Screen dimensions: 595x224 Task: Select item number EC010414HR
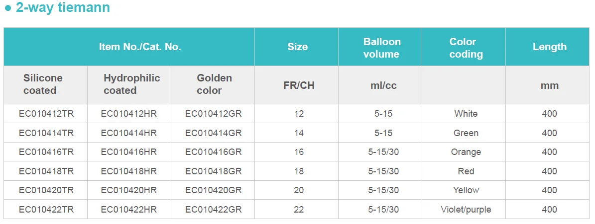(129, 133)
